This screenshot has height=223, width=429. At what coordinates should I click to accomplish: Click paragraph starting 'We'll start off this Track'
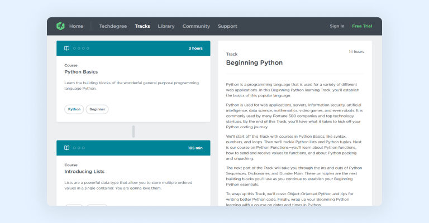tap(294, 147)
